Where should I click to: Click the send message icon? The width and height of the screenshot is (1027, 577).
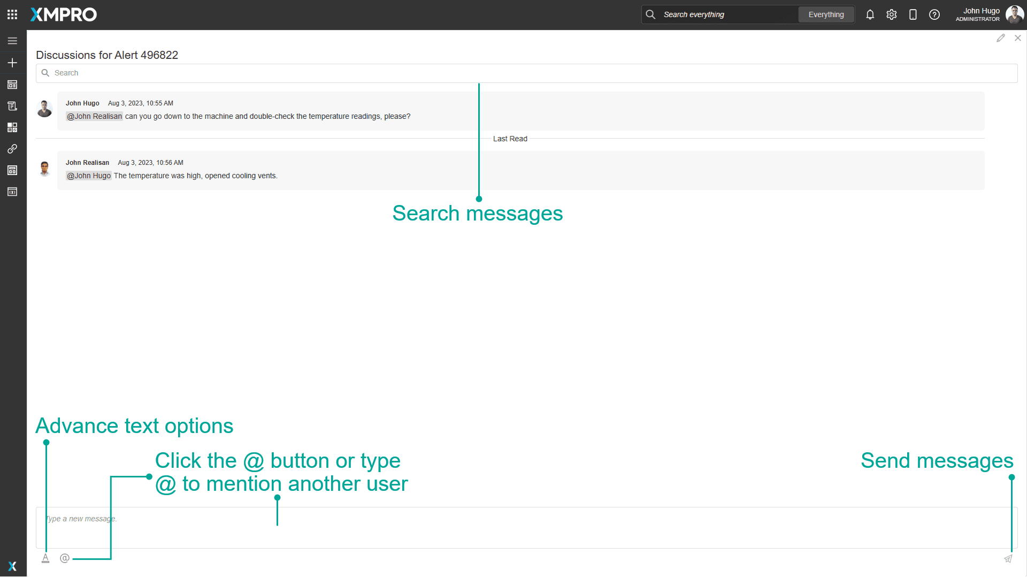coord(1008,558)
